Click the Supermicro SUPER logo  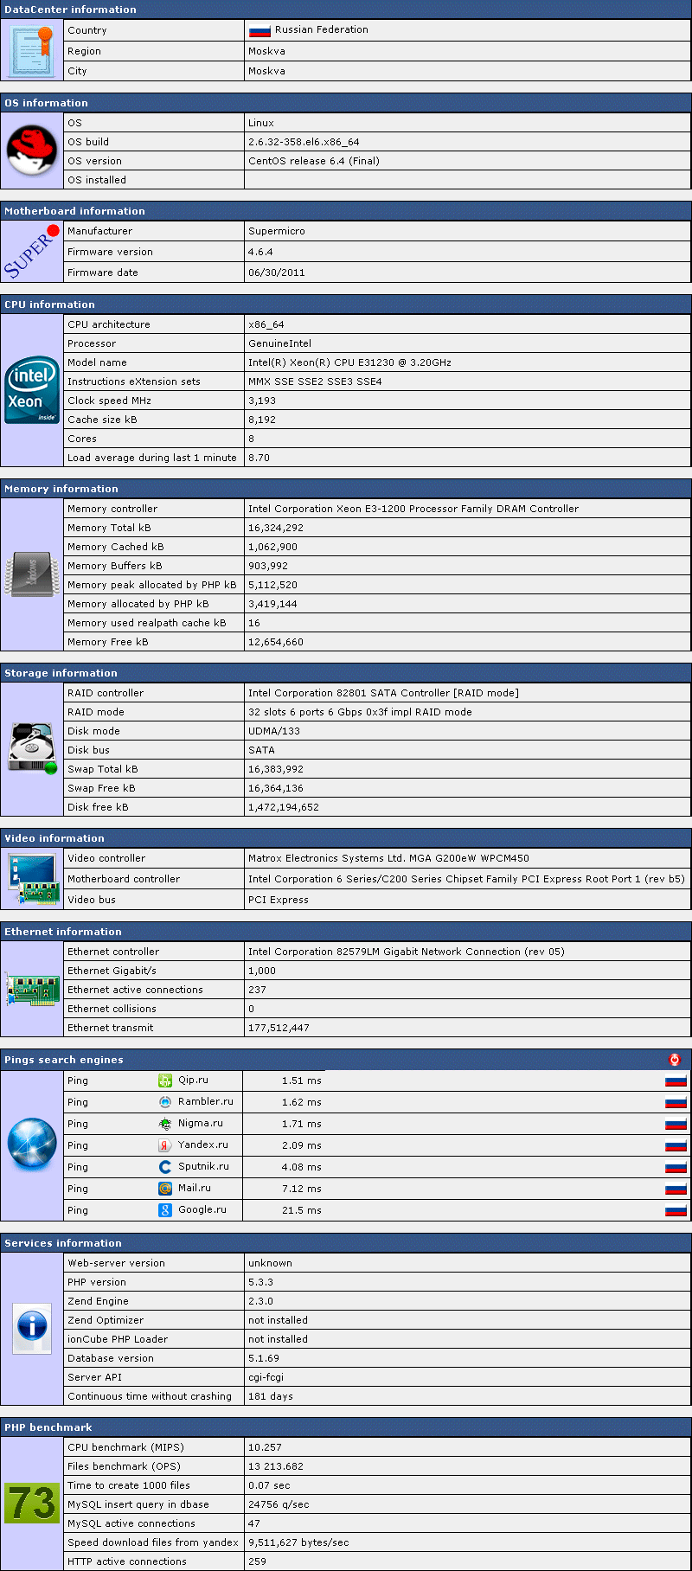pos(32,251)
